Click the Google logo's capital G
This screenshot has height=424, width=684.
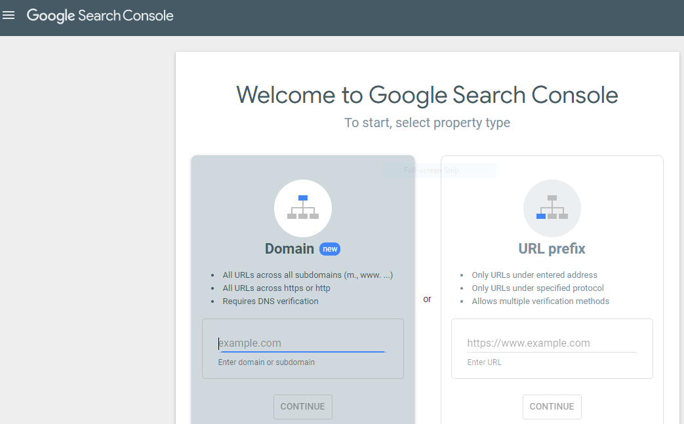pyautogui.click(x=34, y=15)
